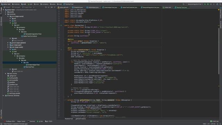The width and height of the screenshot is (222, 125).
Task: Toggle the 4: Run tool window button
Action: point(40,121)
